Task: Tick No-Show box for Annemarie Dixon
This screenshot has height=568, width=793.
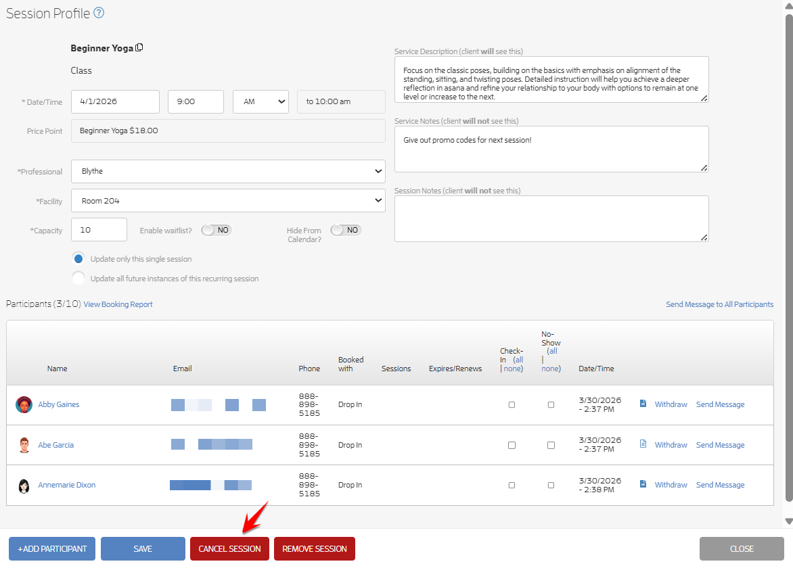Action: 551,485
